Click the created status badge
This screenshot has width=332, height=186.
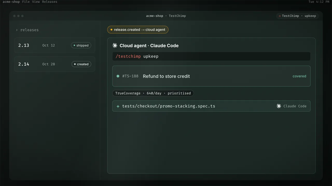[81, 64]
